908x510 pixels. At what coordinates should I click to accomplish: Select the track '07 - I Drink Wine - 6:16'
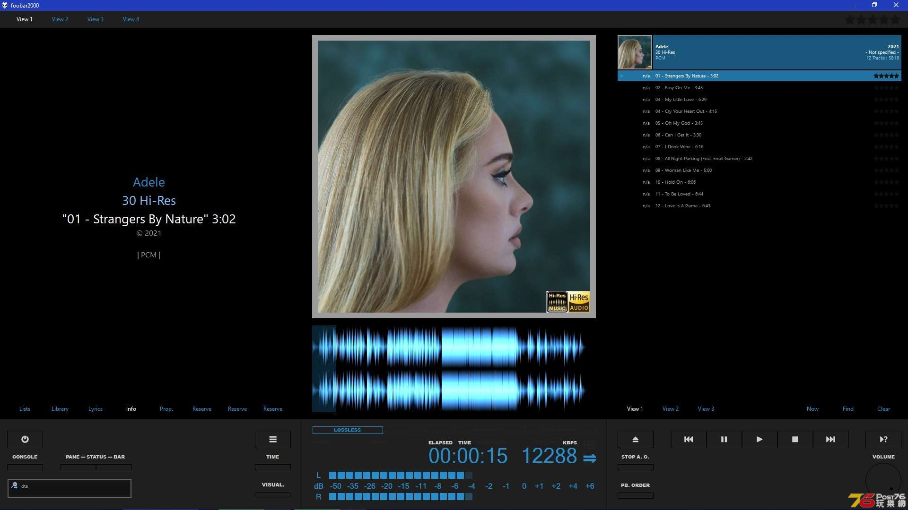(759, 146)
